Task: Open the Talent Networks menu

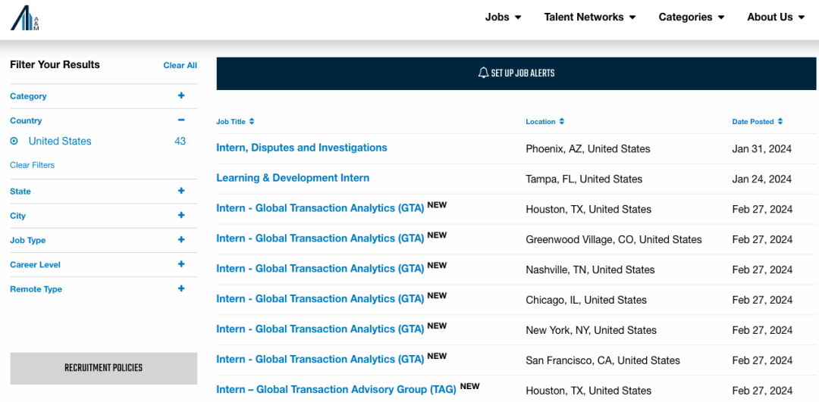Action: coord(589,17)
